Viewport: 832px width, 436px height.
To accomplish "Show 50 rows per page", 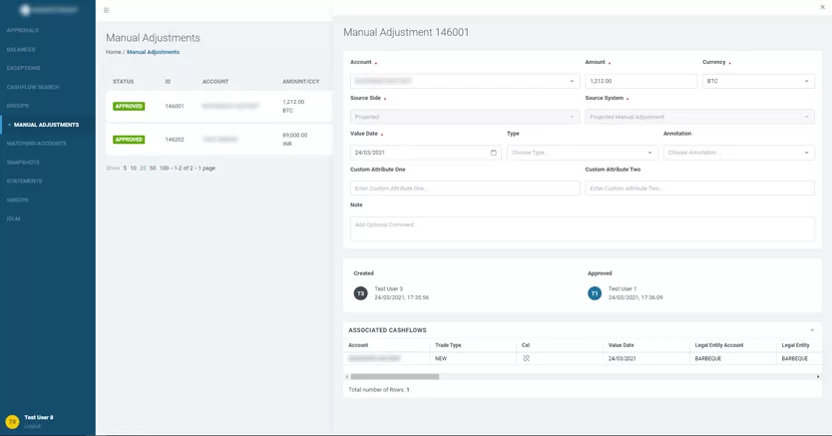I will (153, 169).
